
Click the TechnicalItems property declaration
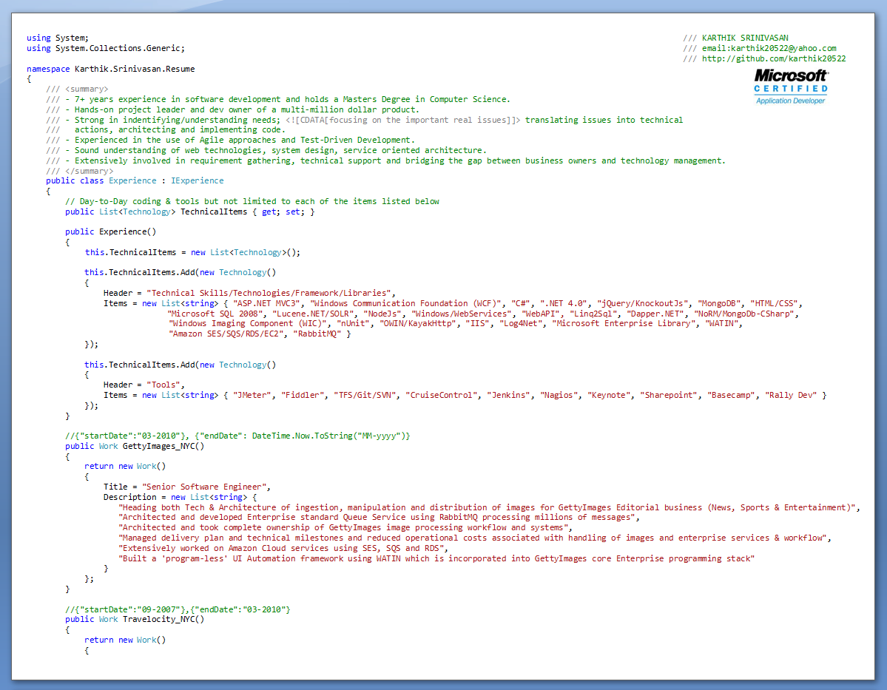tap(190, 212)
